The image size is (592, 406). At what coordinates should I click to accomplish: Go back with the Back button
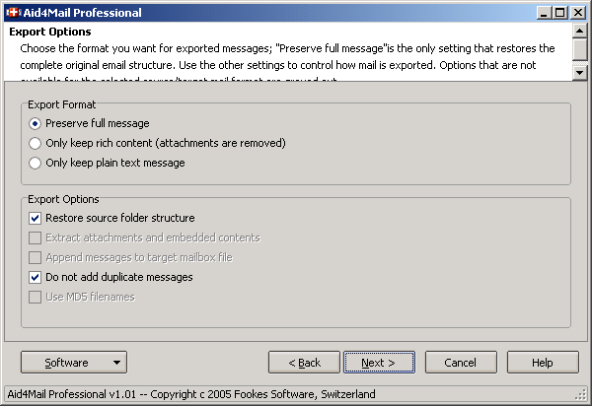[305, 363]
